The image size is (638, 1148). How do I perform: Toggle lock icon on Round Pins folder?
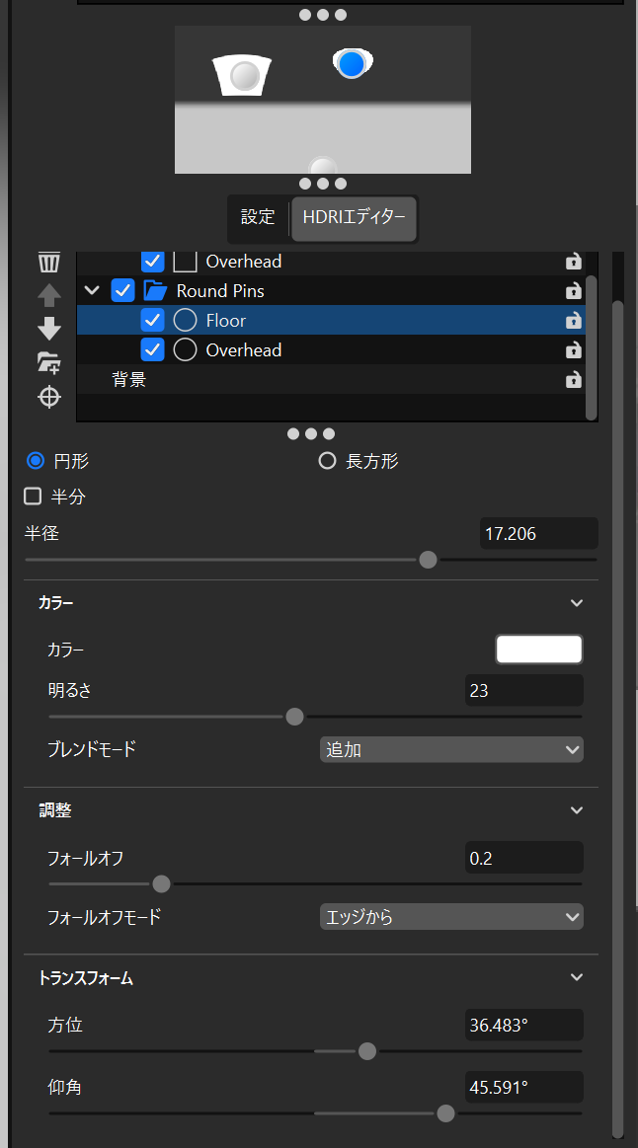[573, 290]
